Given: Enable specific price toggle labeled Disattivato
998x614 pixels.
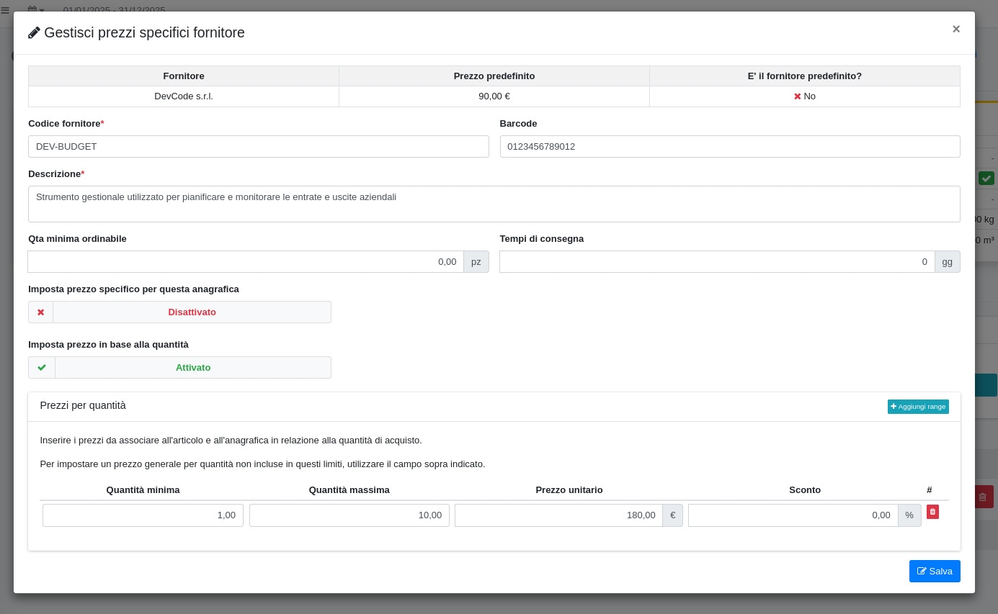Looking at the screenshot, I should pos(192,312).
